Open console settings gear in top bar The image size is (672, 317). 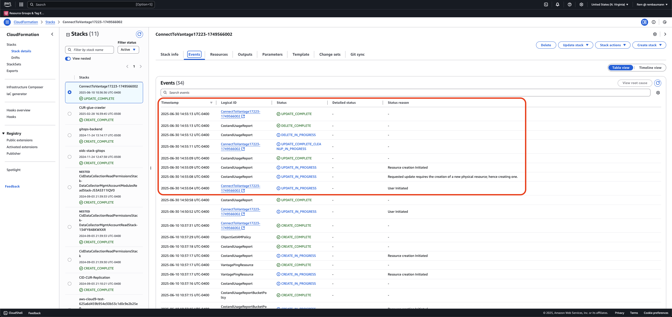point(581,4)
